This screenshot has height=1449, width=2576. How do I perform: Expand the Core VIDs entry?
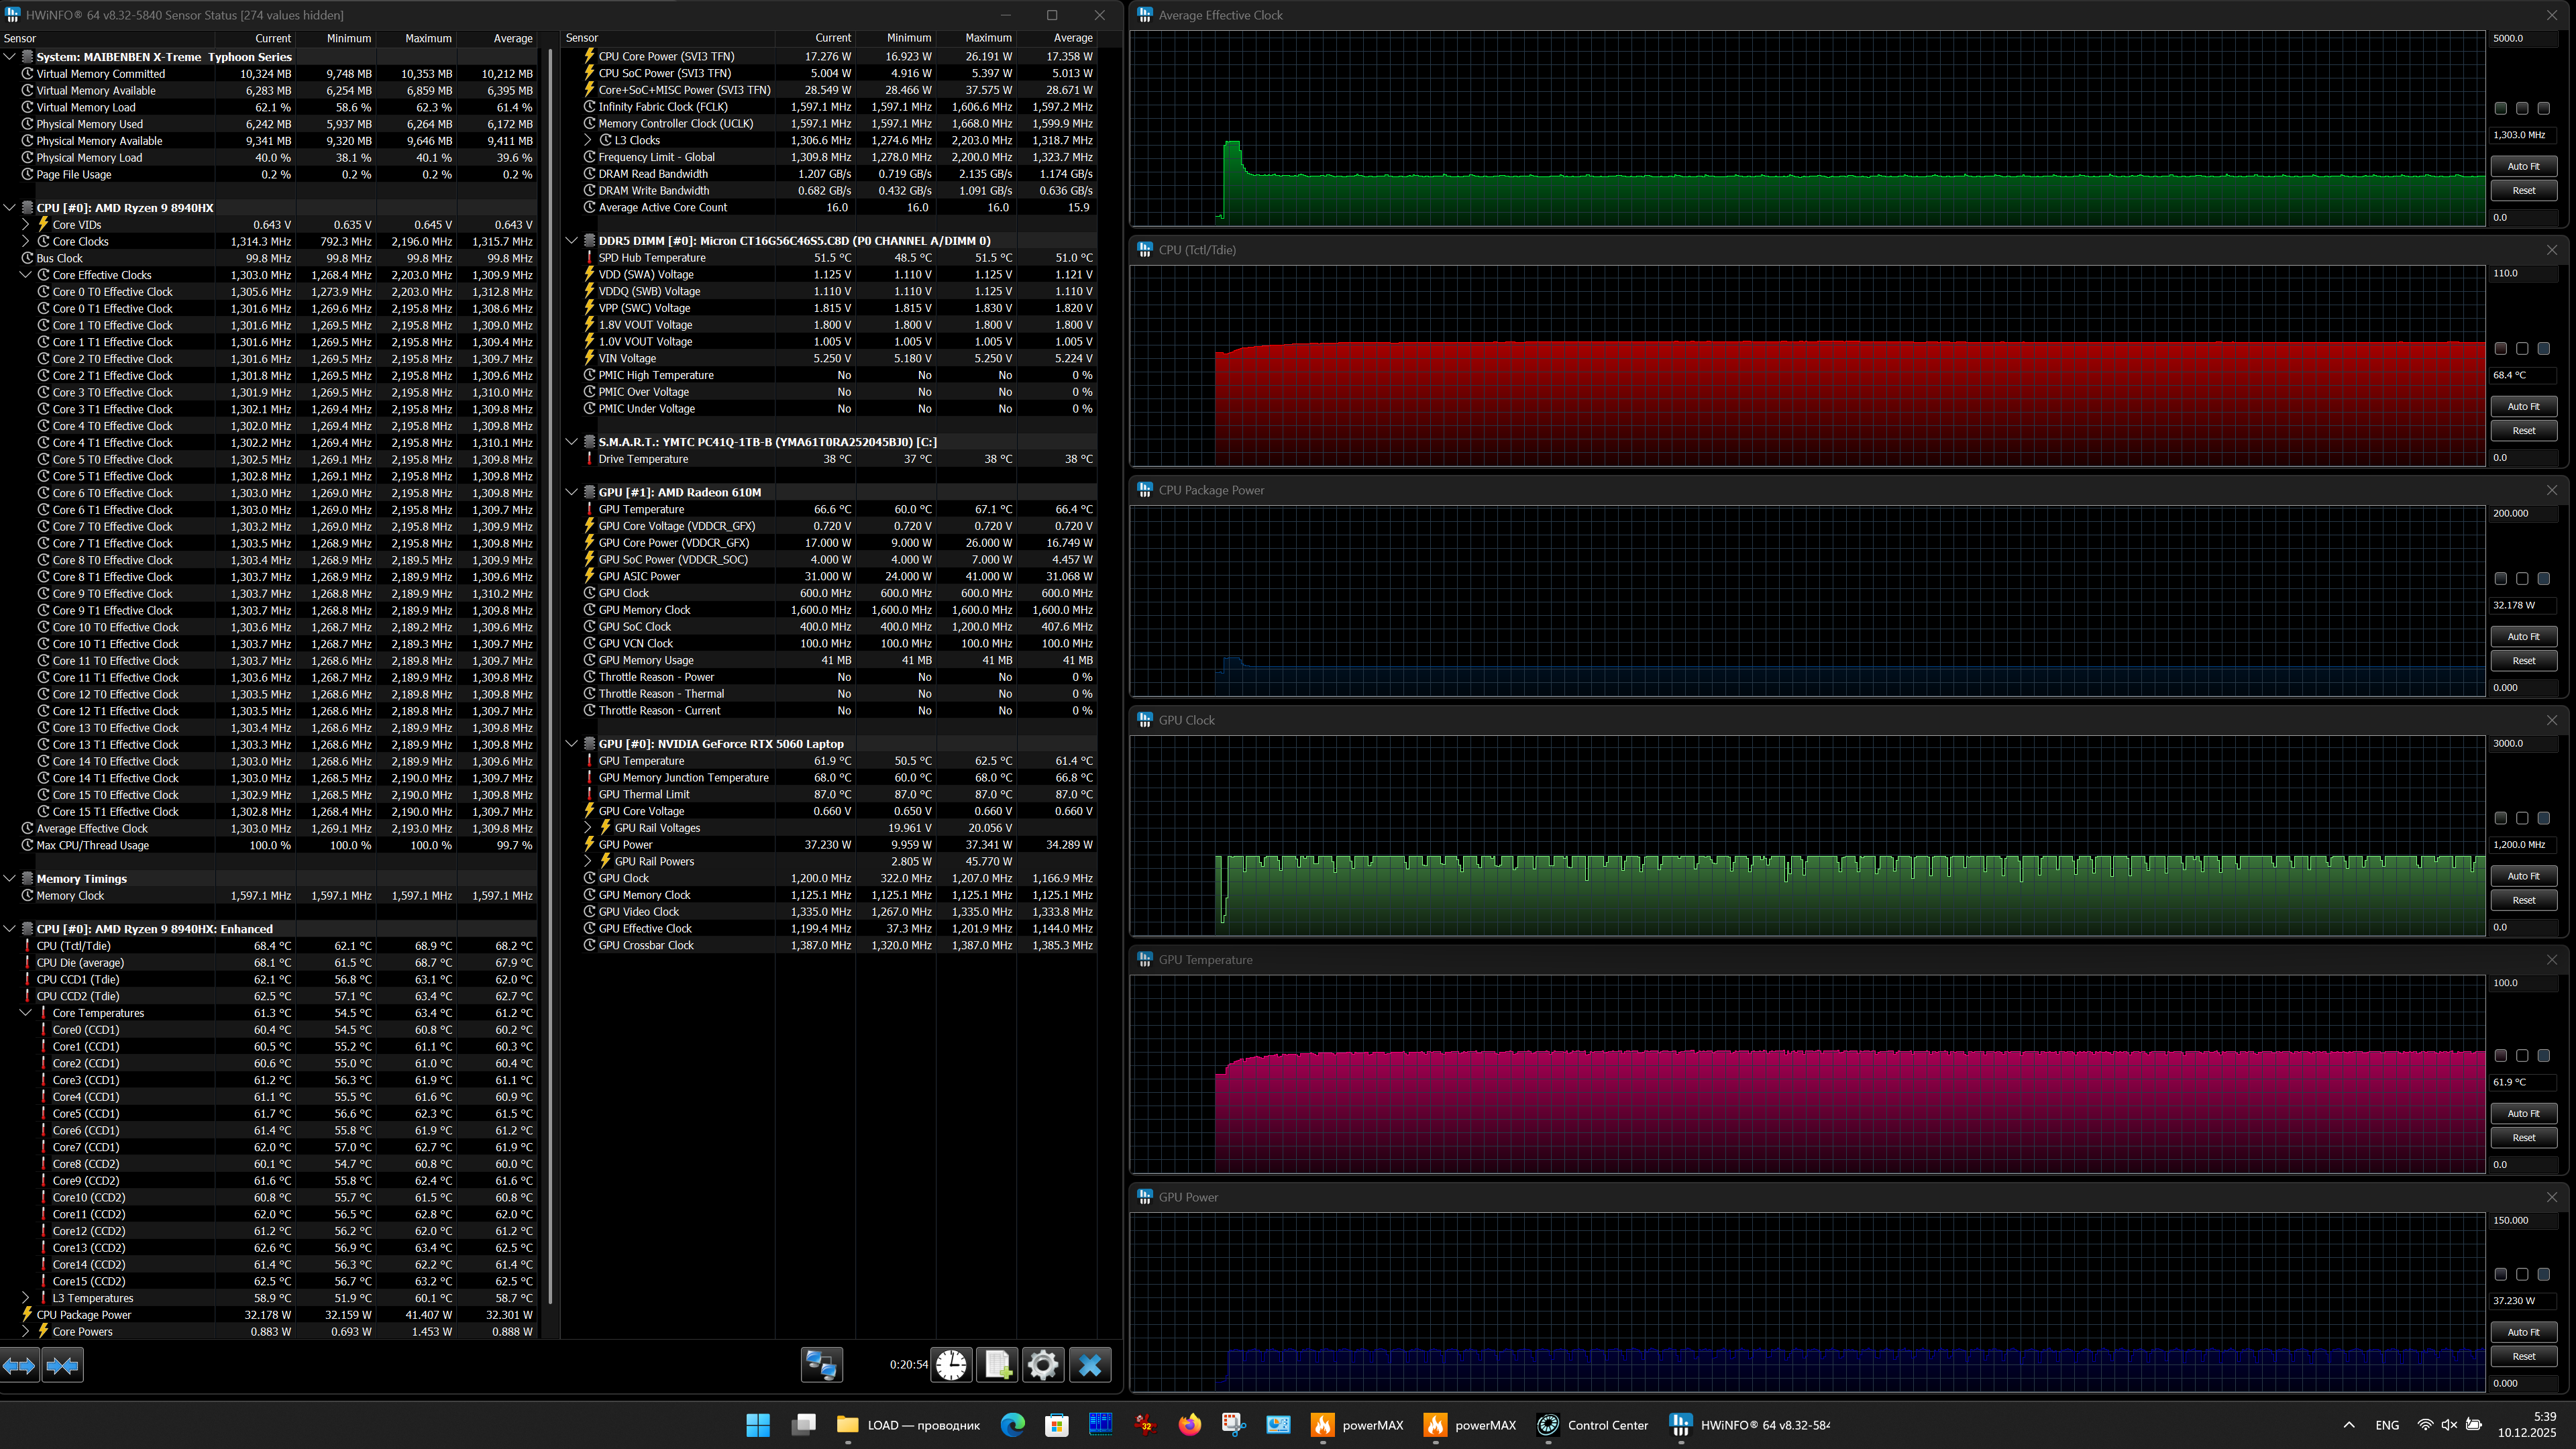point(26,225)
